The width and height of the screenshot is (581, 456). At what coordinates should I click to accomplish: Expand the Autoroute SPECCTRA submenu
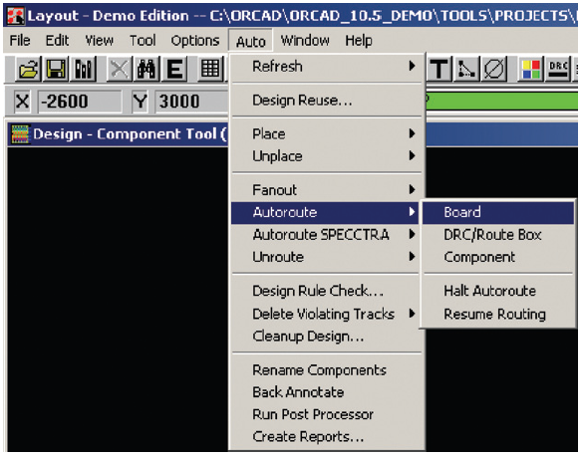(327, 234)
